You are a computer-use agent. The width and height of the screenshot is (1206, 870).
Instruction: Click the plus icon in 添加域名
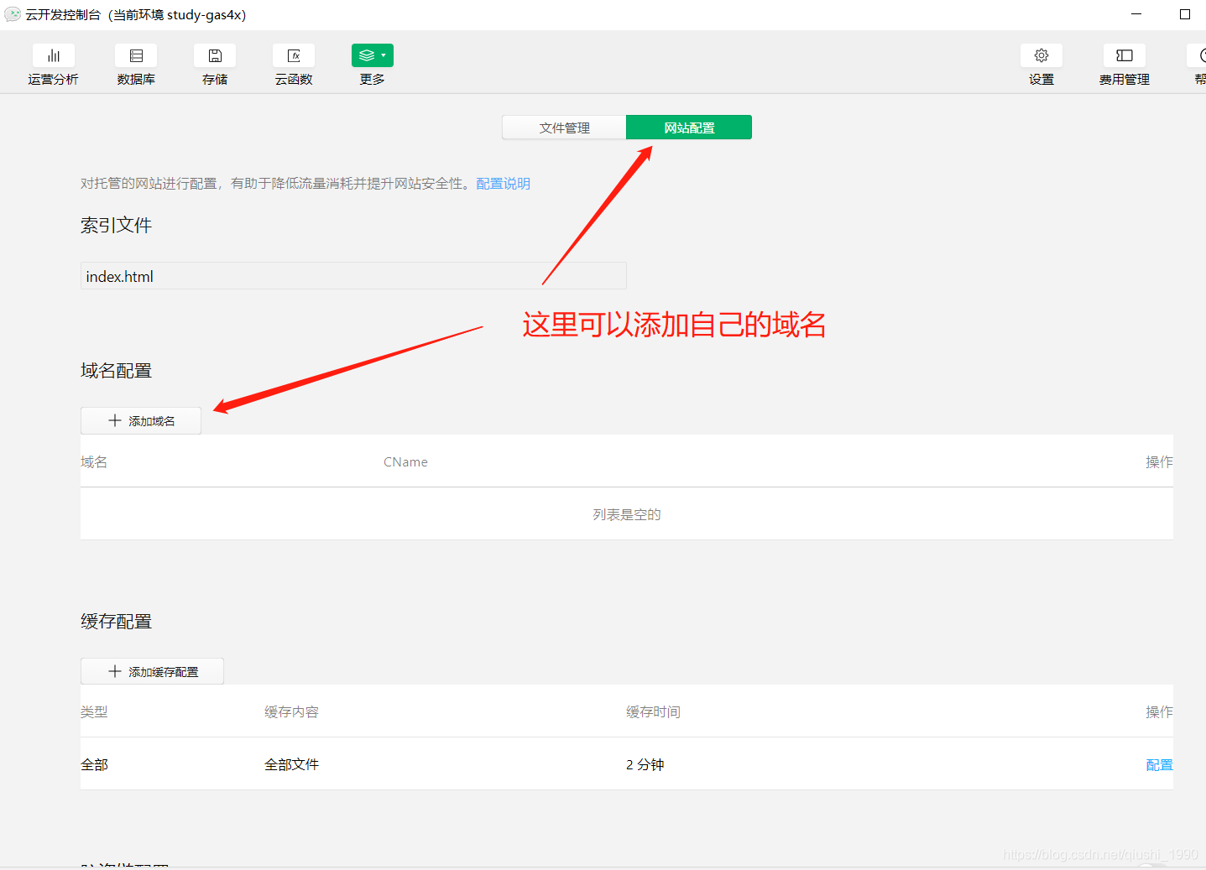[x=115, y=420]
